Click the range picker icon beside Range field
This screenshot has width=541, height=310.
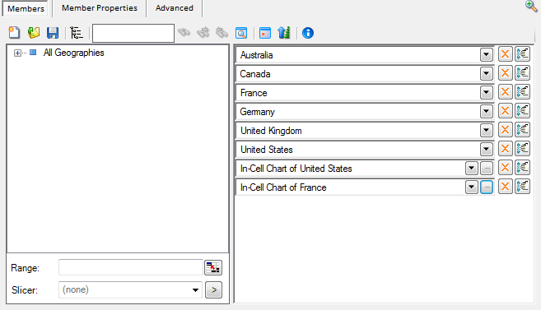(213, 267)
